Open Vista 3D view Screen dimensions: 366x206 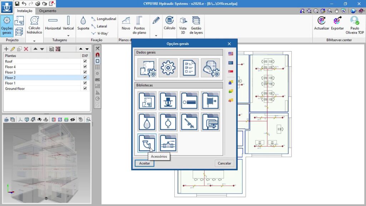(x=183, y=21)
